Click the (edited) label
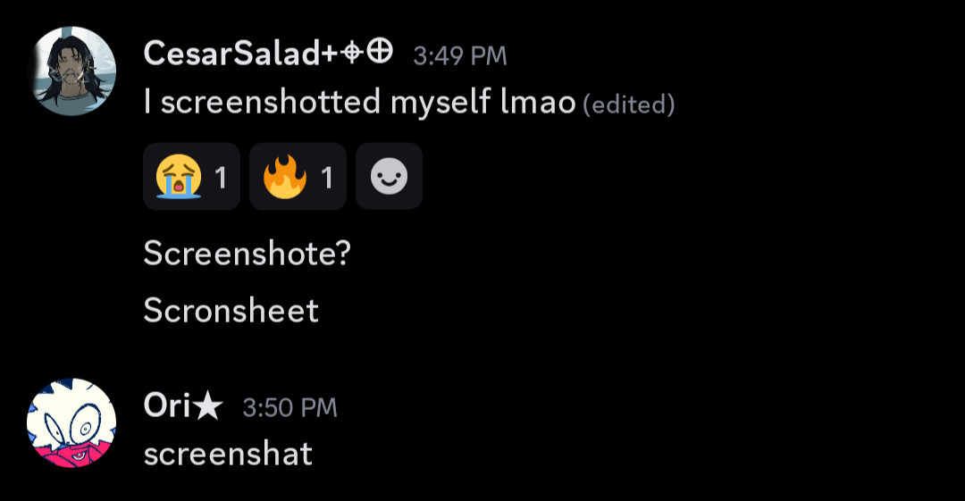Viewport: 965px width, 501px height. pos(628,104)
